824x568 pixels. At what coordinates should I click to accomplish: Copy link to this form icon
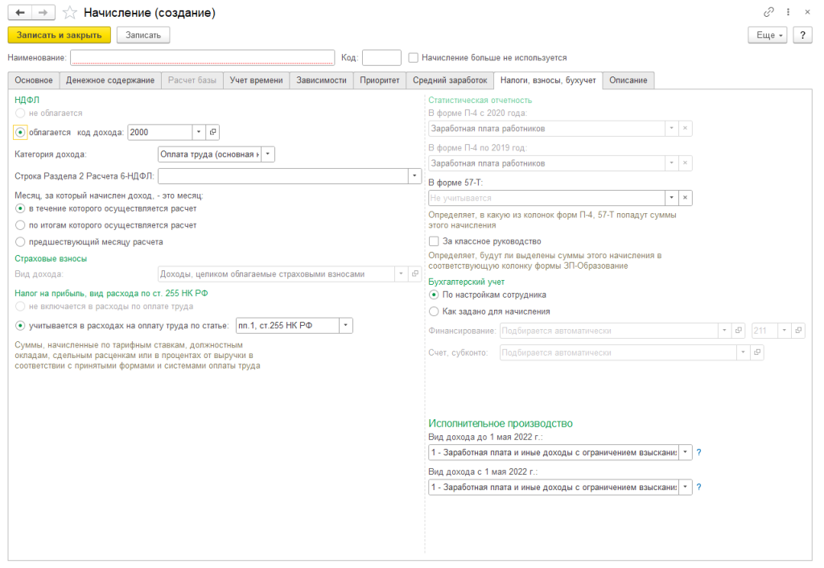(x=768, y=13)
